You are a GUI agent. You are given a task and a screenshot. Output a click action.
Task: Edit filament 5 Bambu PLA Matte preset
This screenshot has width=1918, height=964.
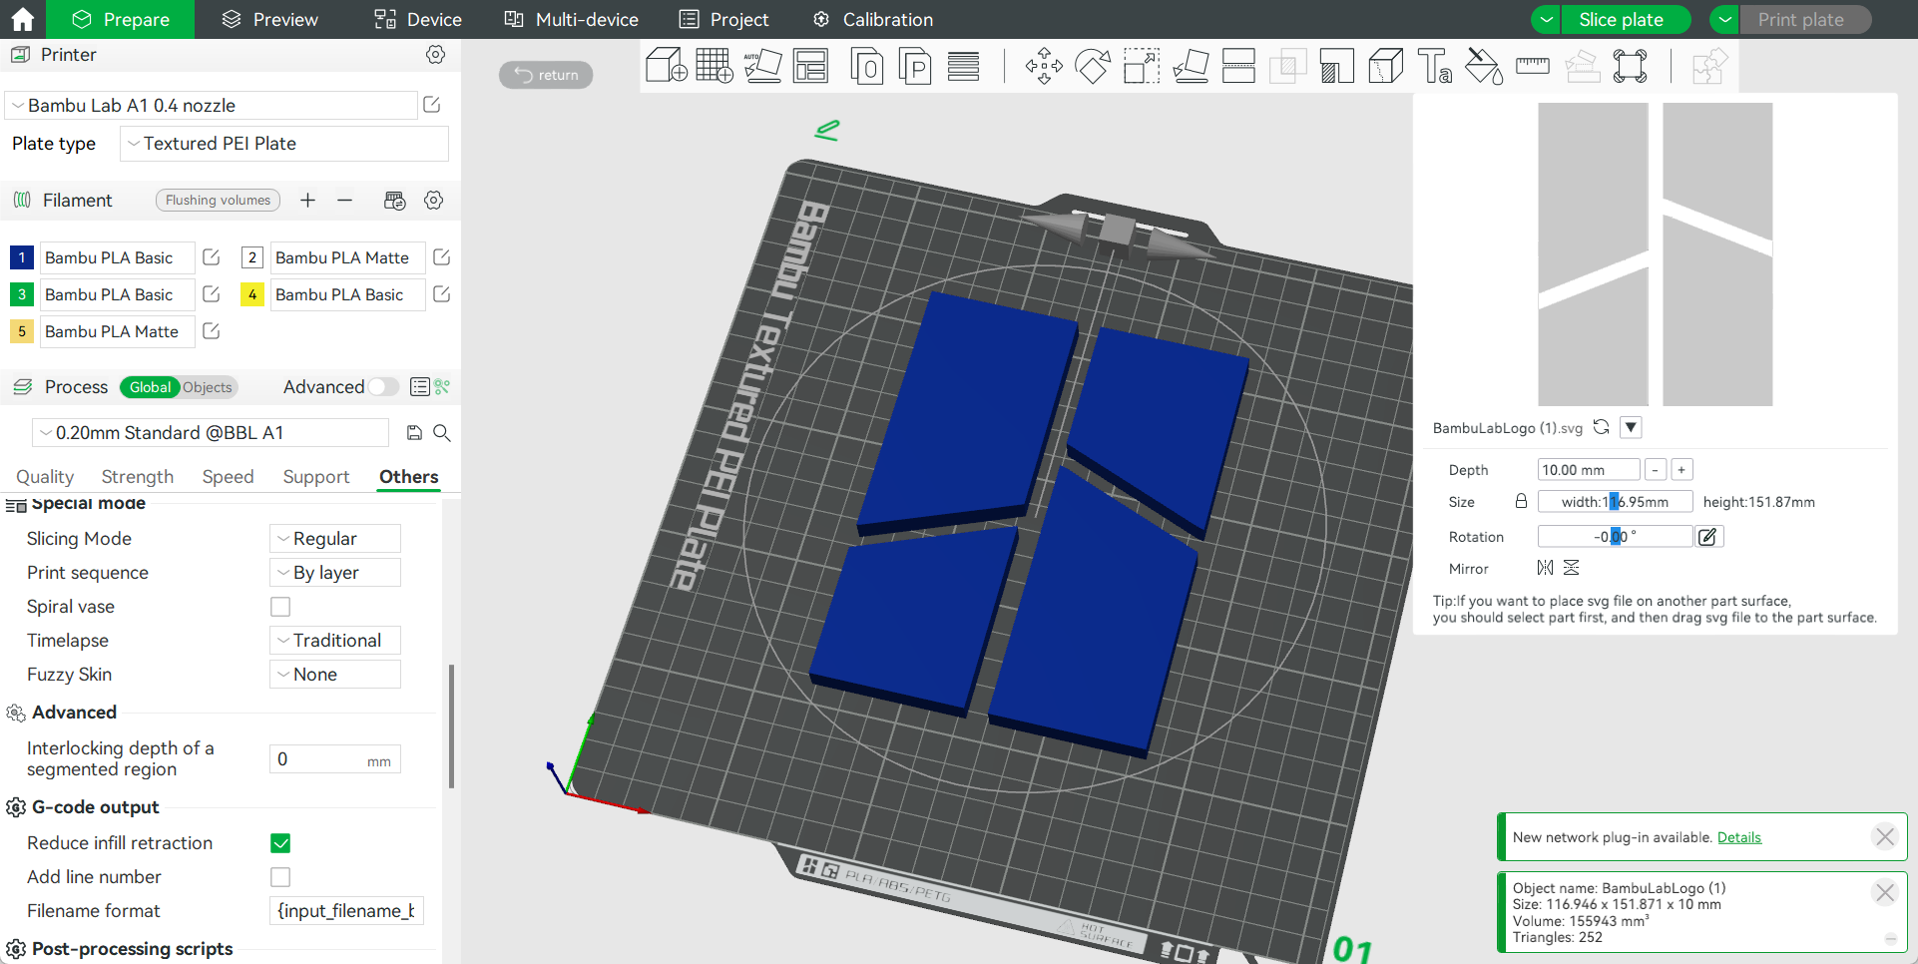212,331
